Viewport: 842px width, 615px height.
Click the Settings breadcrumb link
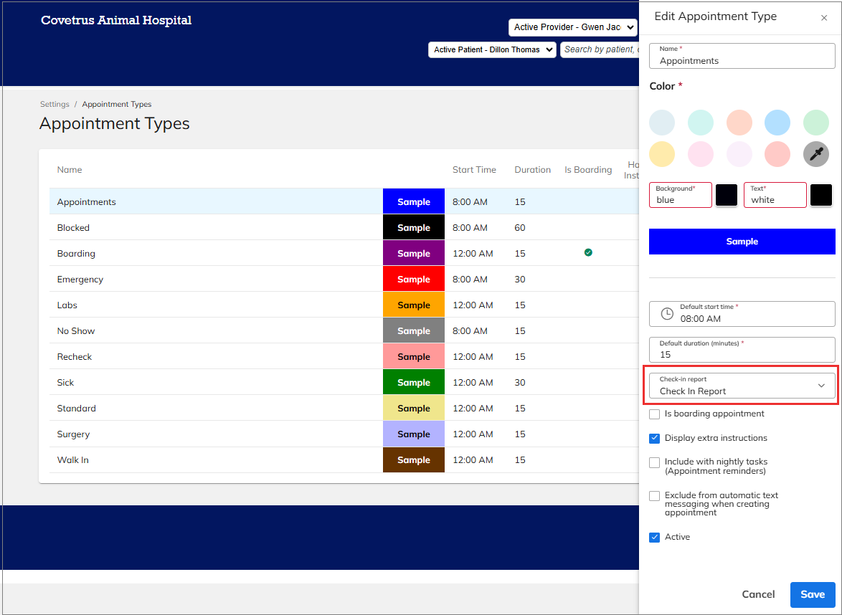coord(55,104)
